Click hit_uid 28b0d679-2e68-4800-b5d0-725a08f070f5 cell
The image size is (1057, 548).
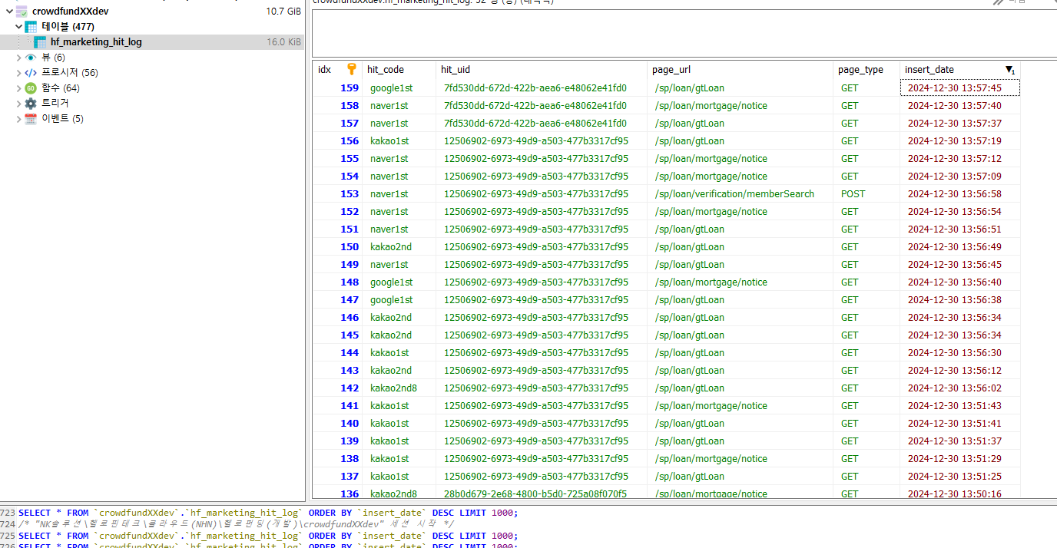[542, 494]
